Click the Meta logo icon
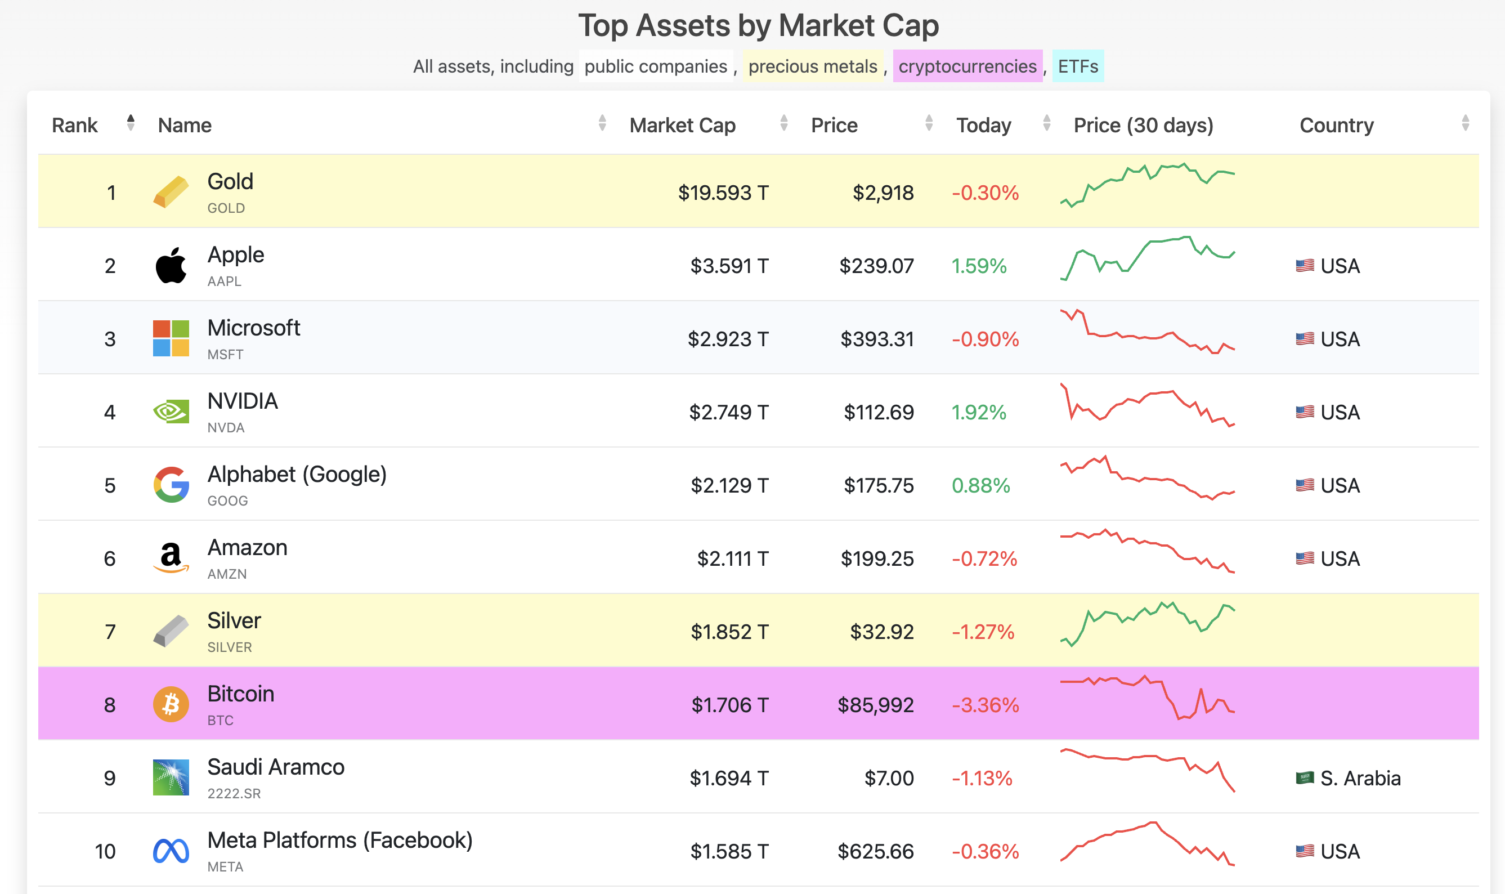The image size is (1505, 894). click(171, 851)
